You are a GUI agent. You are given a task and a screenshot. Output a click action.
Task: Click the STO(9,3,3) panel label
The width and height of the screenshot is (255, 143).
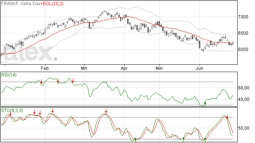(x=12, y=110)
